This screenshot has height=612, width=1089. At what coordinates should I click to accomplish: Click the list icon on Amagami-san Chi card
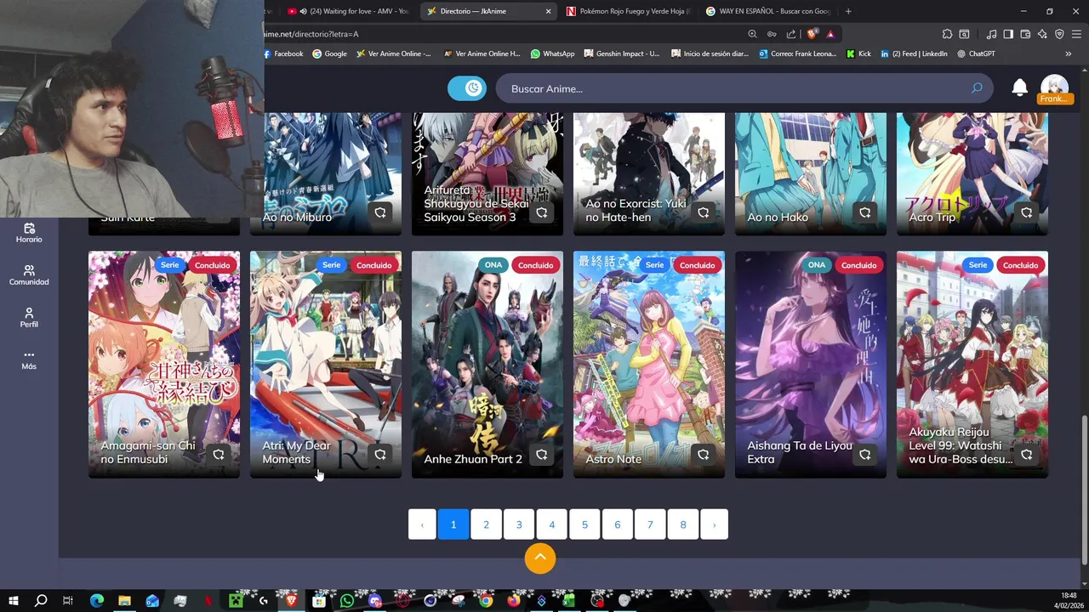(219, 455)
